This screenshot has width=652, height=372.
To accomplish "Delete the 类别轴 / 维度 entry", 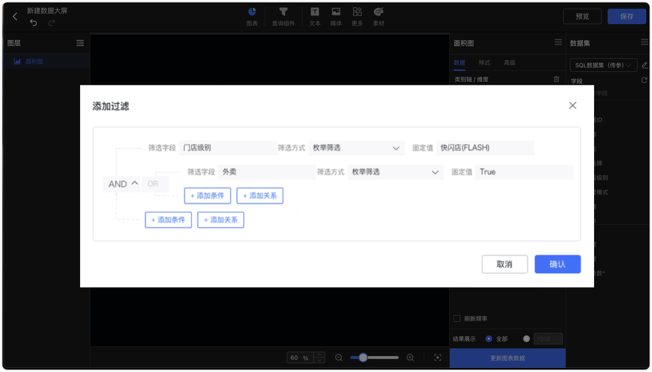I will (556, 79).
